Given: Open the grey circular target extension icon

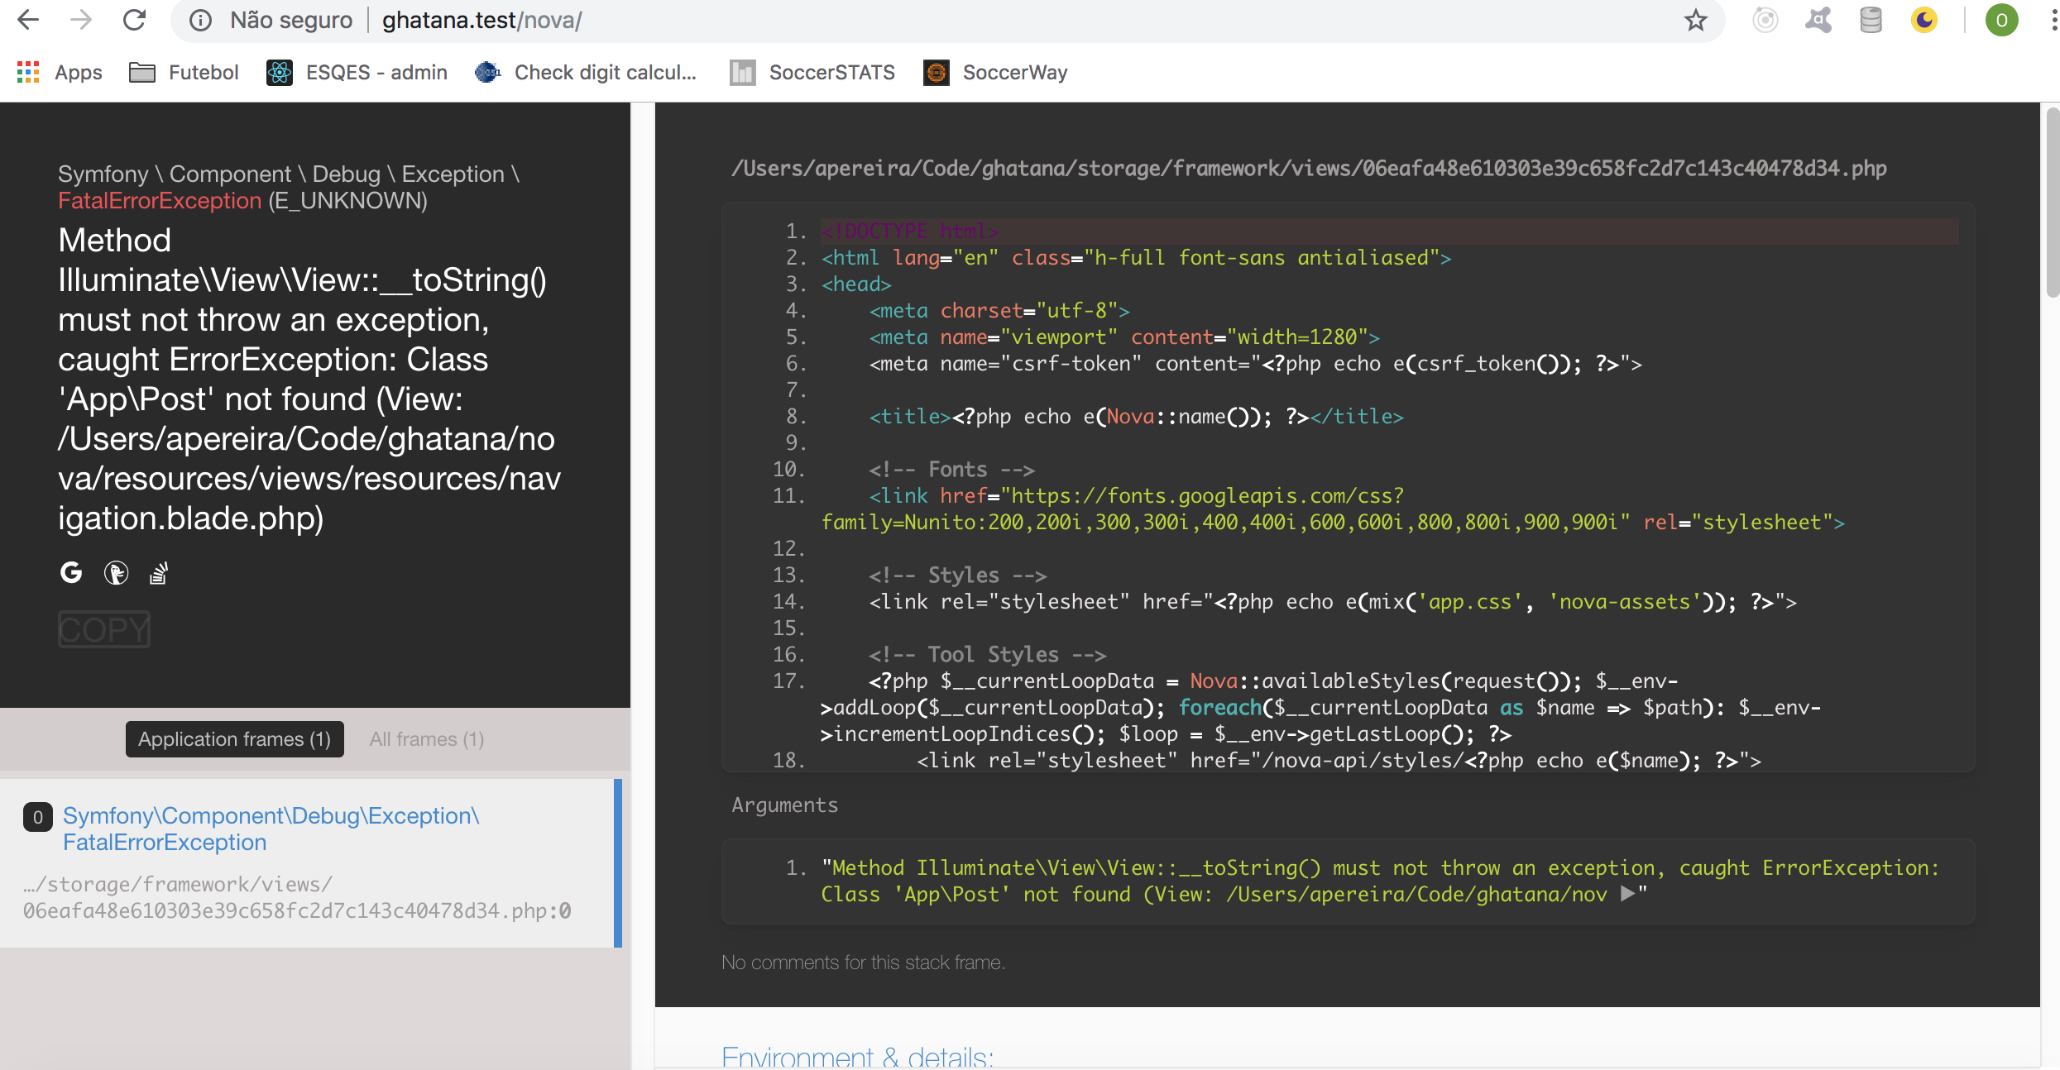Looking at the screenshot, I should [x=1765, y=20].
